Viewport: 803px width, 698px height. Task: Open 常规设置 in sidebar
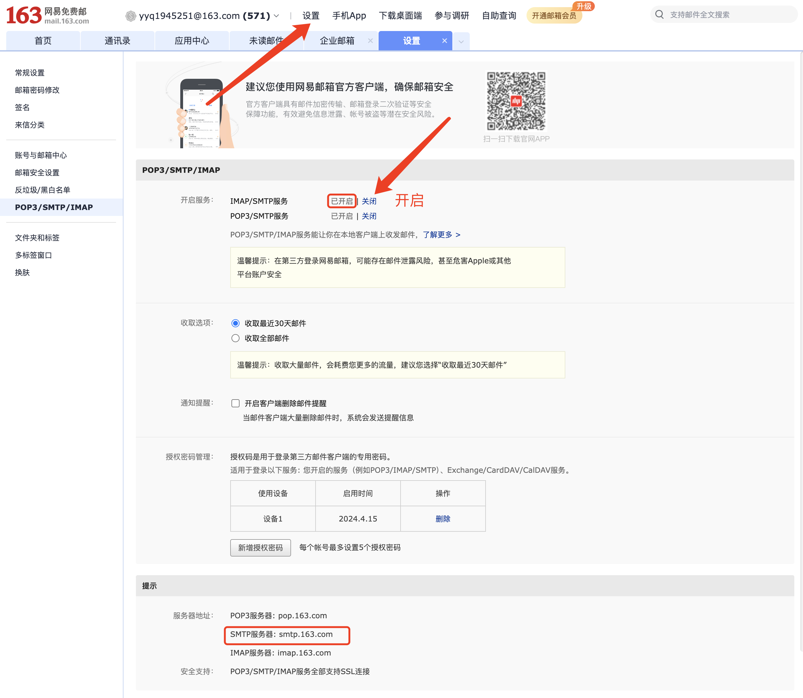point(29,73)
